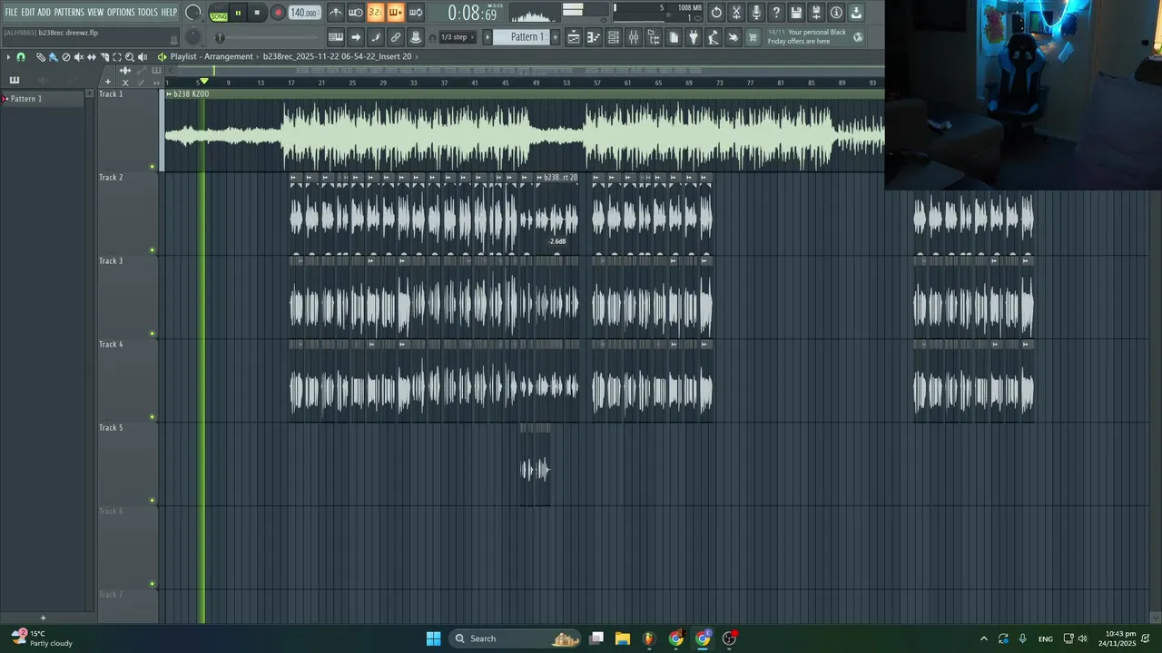The height and width of the screenshot is (653, 1162).
Task: Toggle loop recording button
Action: 415,13
